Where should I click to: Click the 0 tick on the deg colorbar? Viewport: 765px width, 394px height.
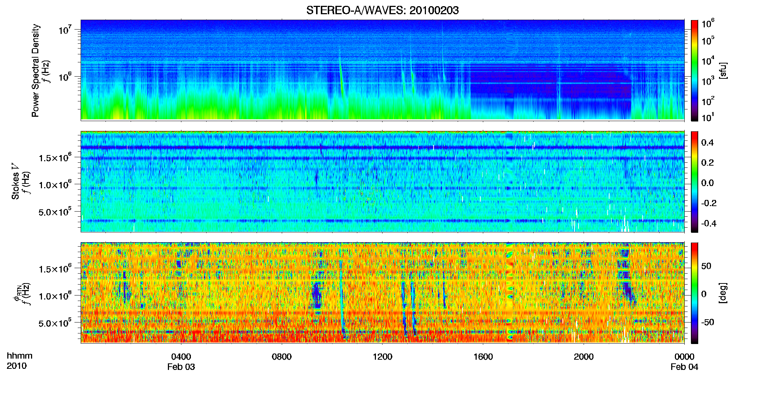click(704, 294)
